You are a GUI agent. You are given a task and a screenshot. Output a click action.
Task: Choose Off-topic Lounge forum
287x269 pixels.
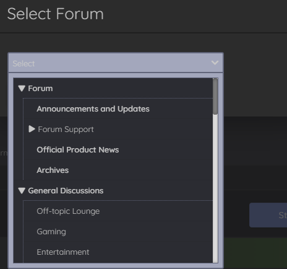[68, 211]
